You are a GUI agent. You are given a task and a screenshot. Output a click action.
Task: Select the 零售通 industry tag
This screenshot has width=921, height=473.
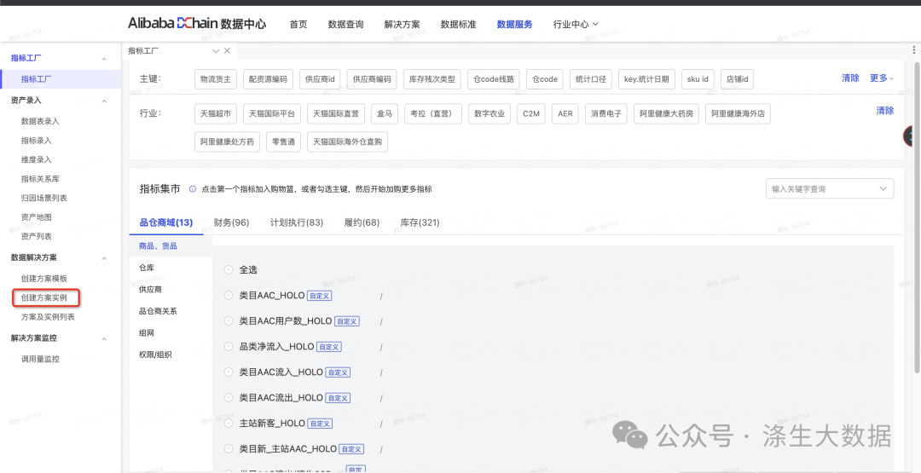tap(283, 142)
